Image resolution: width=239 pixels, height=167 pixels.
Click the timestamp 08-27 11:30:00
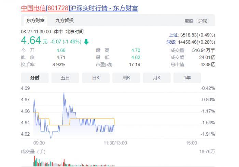coord(36,32)
